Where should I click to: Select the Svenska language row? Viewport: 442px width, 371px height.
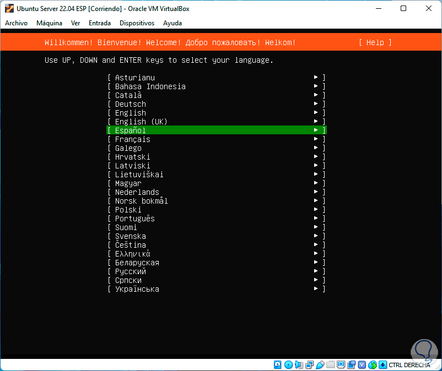coord(217,236)
